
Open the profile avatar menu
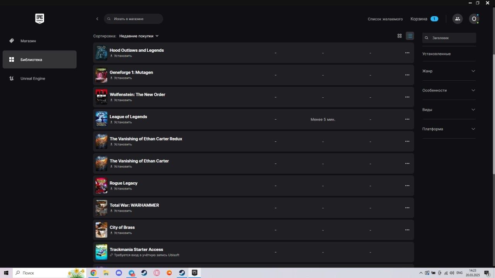474,19
